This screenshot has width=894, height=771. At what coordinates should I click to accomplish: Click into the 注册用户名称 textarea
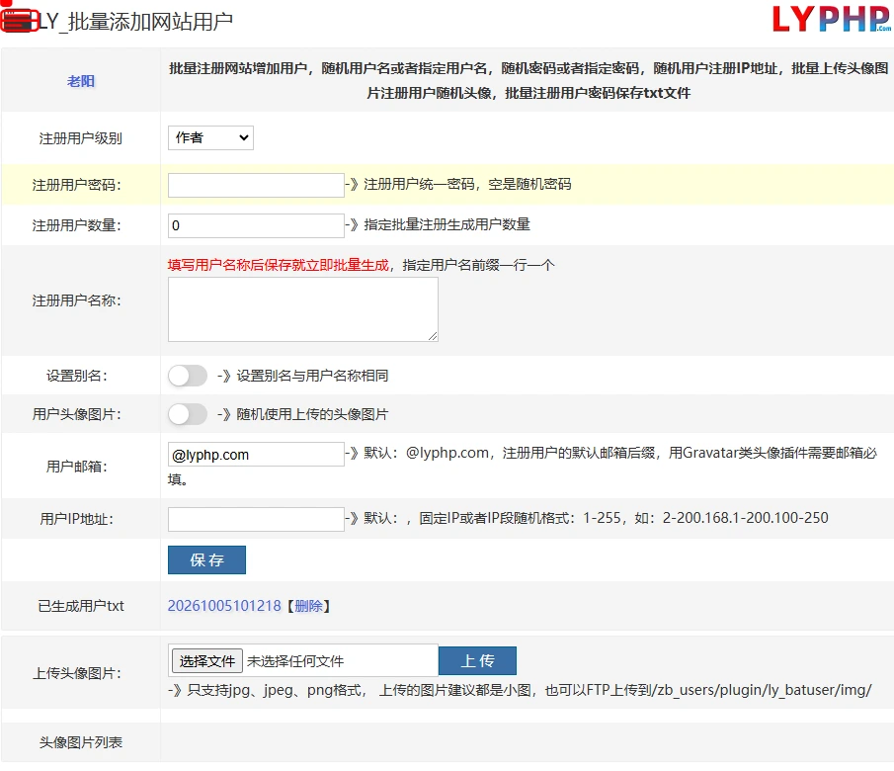pyautogui.click(x=302, y=309)
